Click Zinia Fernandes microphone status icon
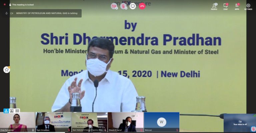The height and width of the screenshot is (133, 256). click(33, 130)
